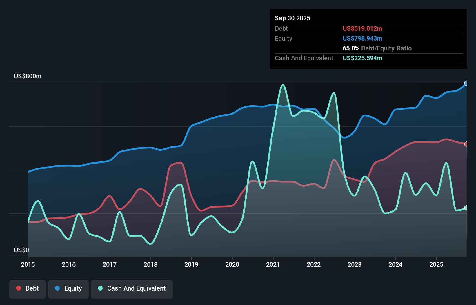Image resolution: width=476 pixels, height=305 pixels.
Task: Toggle the Debt series legend button
Action: 28,289
